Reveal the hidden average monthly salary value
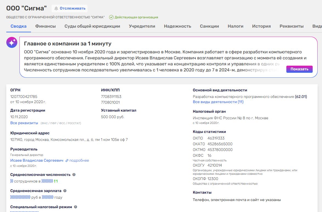The height and width of the screenshot is (212, 322). point(20,197)
